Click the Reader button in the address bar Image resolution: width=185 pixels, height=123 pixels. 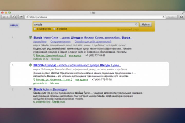point(171,17)
